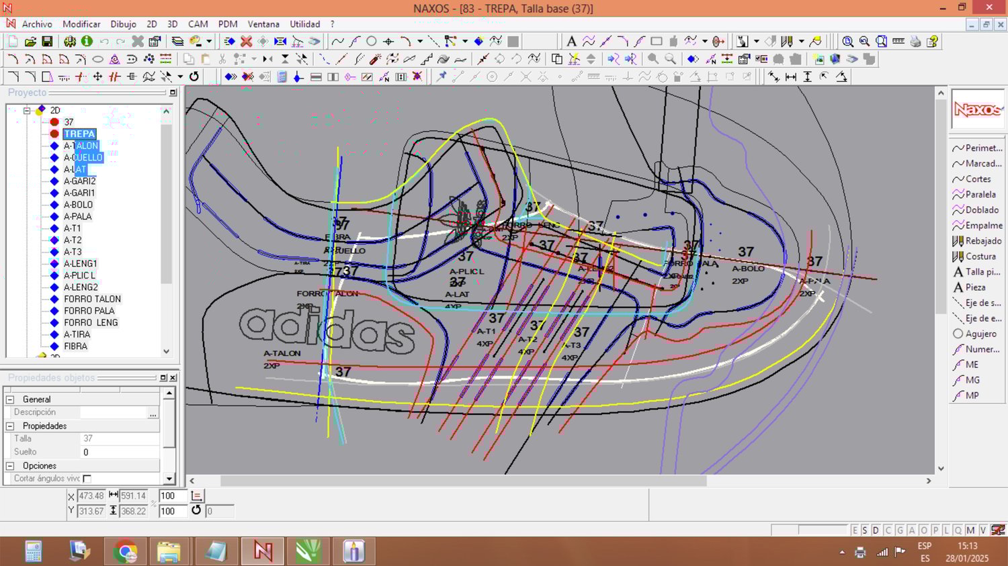
Task: Collapse the General properties section
Action: [x=10, y=399]
